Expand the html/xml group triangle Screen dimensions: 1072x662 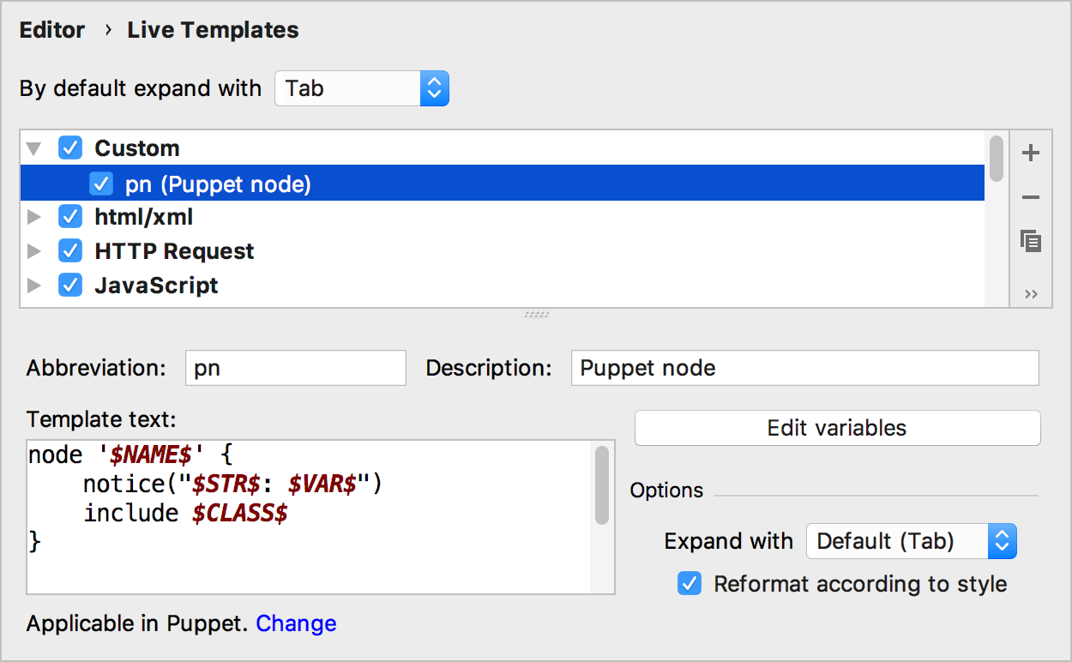tap(33, 216)
